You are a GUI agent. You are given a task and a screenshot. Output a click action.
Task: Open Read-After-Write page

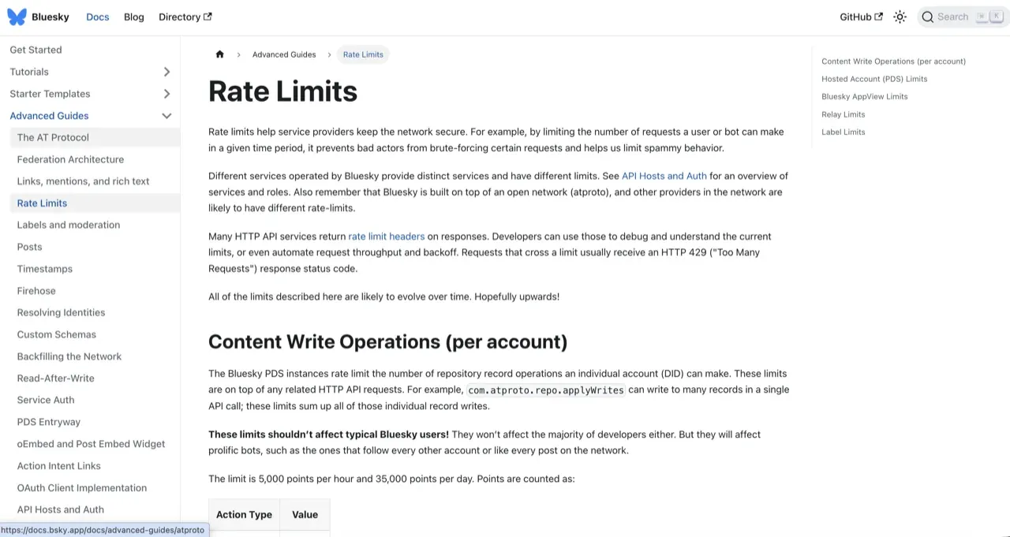pos(55,379)
